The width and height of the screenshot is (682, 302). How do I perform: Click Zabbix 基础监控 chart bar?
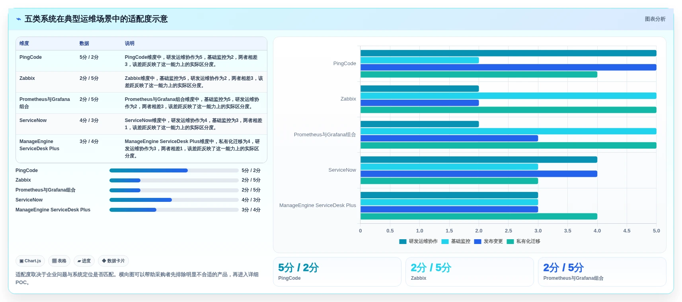508,96
